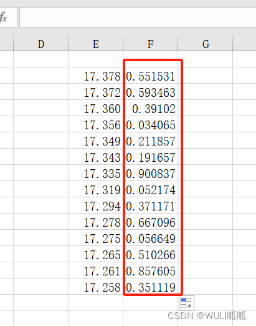
Task: Select cell with value 17.378
Action: (x=96, y=76)
